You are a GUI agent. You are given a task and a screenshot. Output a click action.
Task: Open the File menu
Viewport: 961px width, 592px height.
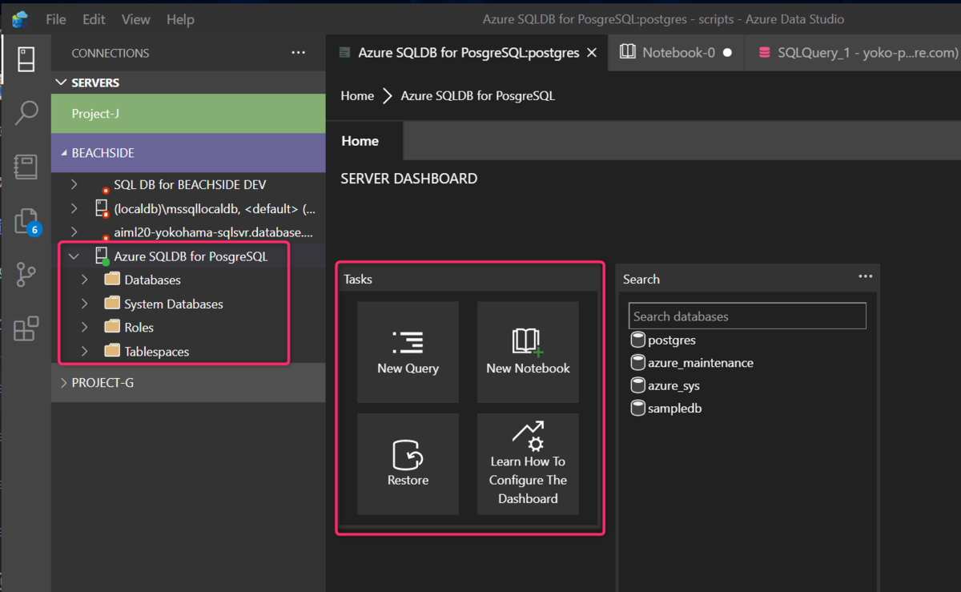(x=56, y=19)
